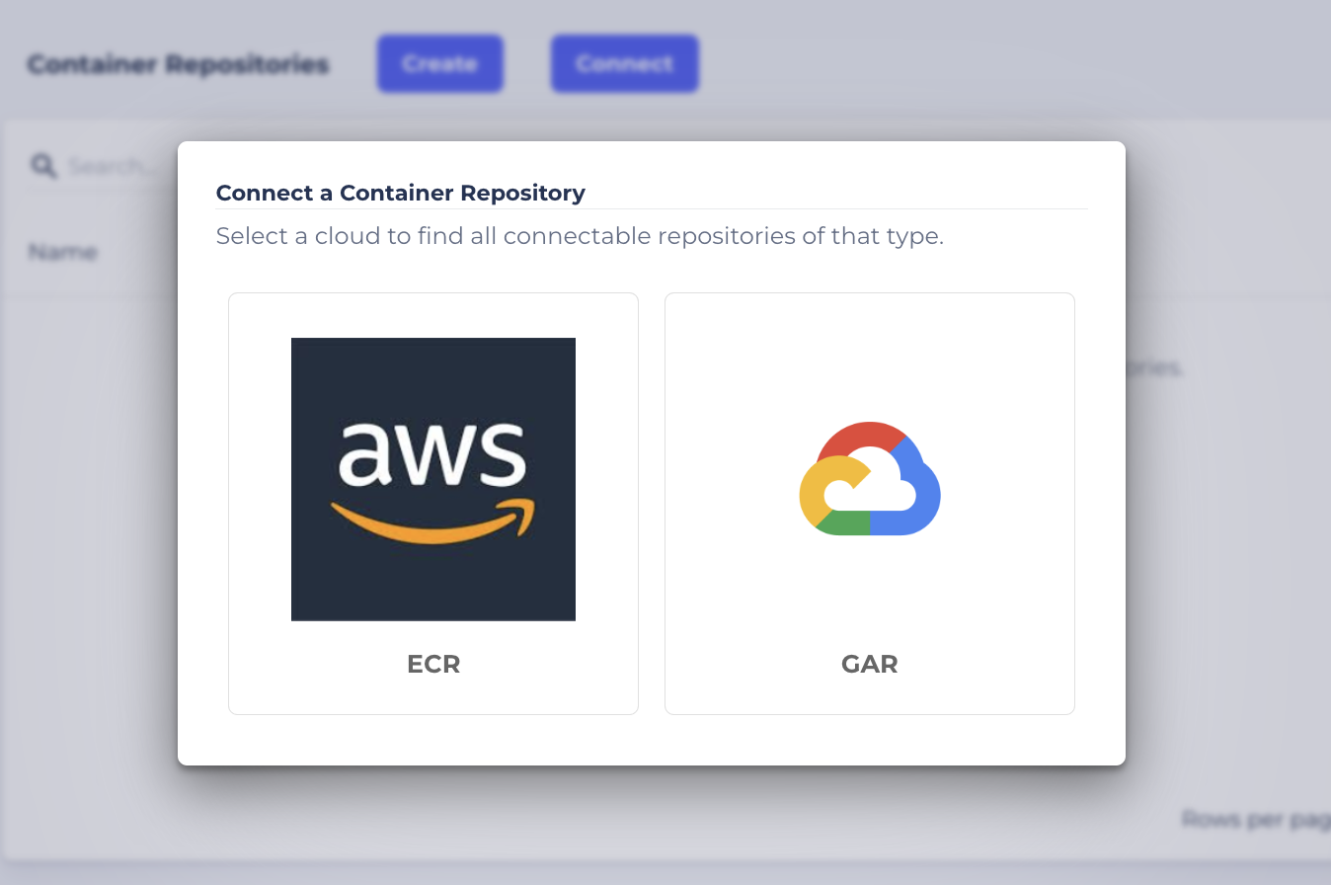Click the orange smile arrow in AWS logo
This screenshot has width=1331, height=885.
pyautogui.click(x=432, y=521)
